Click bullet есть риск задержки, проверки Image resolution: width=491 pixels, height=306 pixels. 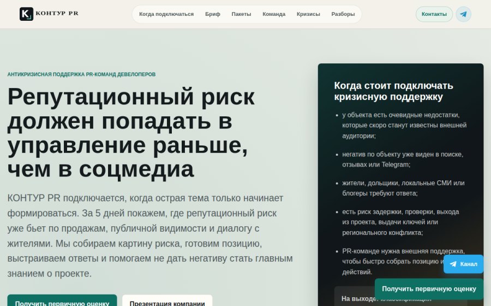click(x=400, y=222)
